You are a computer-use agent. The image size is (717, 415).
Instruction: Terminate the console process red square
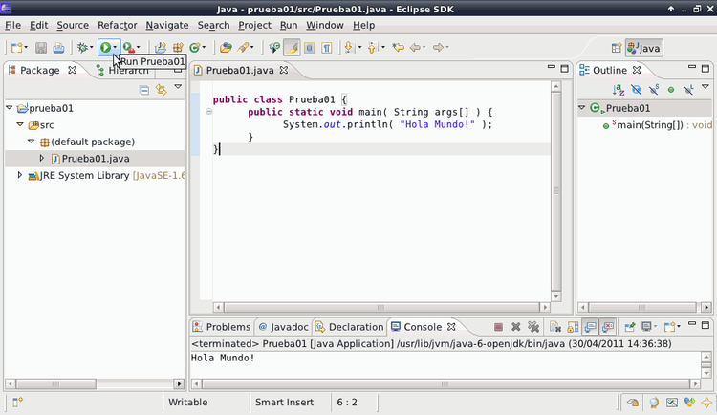(x=498, y=327)
